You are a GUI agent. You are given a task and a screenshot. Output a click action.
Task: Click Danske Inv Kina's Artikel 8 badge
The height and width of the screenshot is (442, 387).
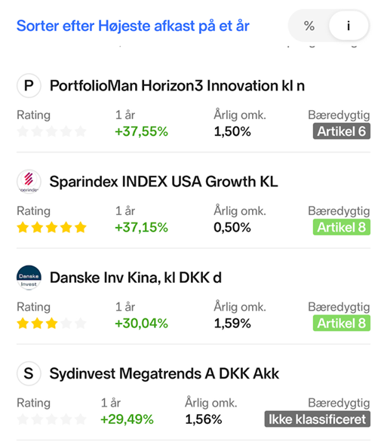pos(341,323)
